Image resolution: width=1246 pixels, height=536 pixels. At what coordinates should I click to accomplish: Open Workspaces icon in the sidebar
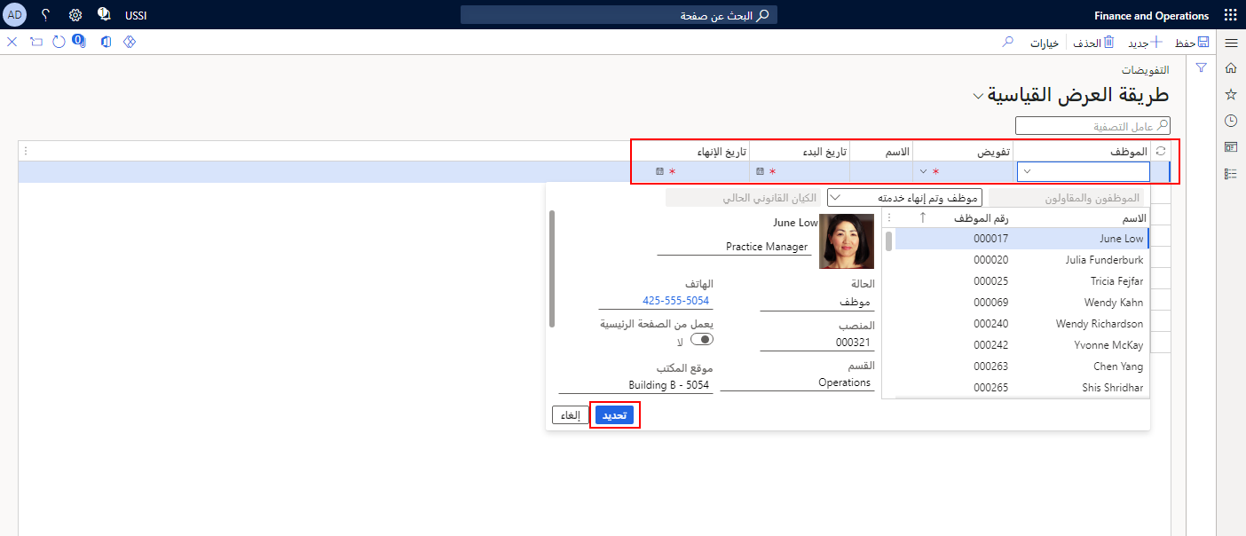point(1231,146)
